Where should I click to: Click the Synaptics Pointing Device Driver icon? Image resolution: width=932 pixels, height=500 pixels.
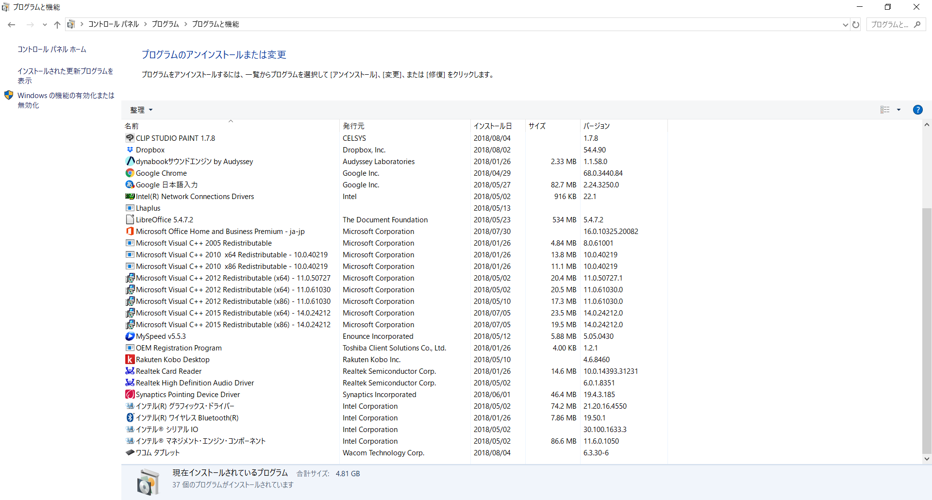coord(130,395)
